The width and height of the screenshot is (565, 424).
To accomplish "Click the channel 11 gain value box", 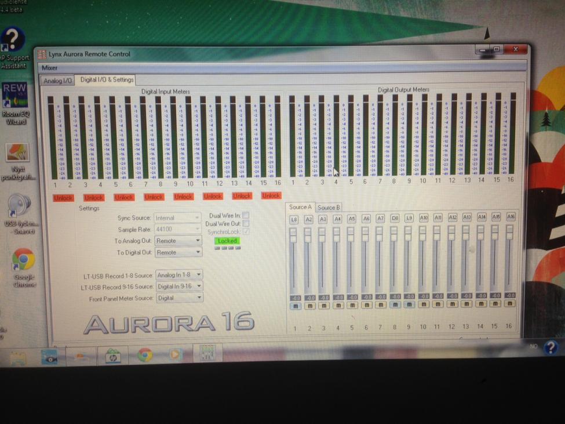I will tap(438, 296).
